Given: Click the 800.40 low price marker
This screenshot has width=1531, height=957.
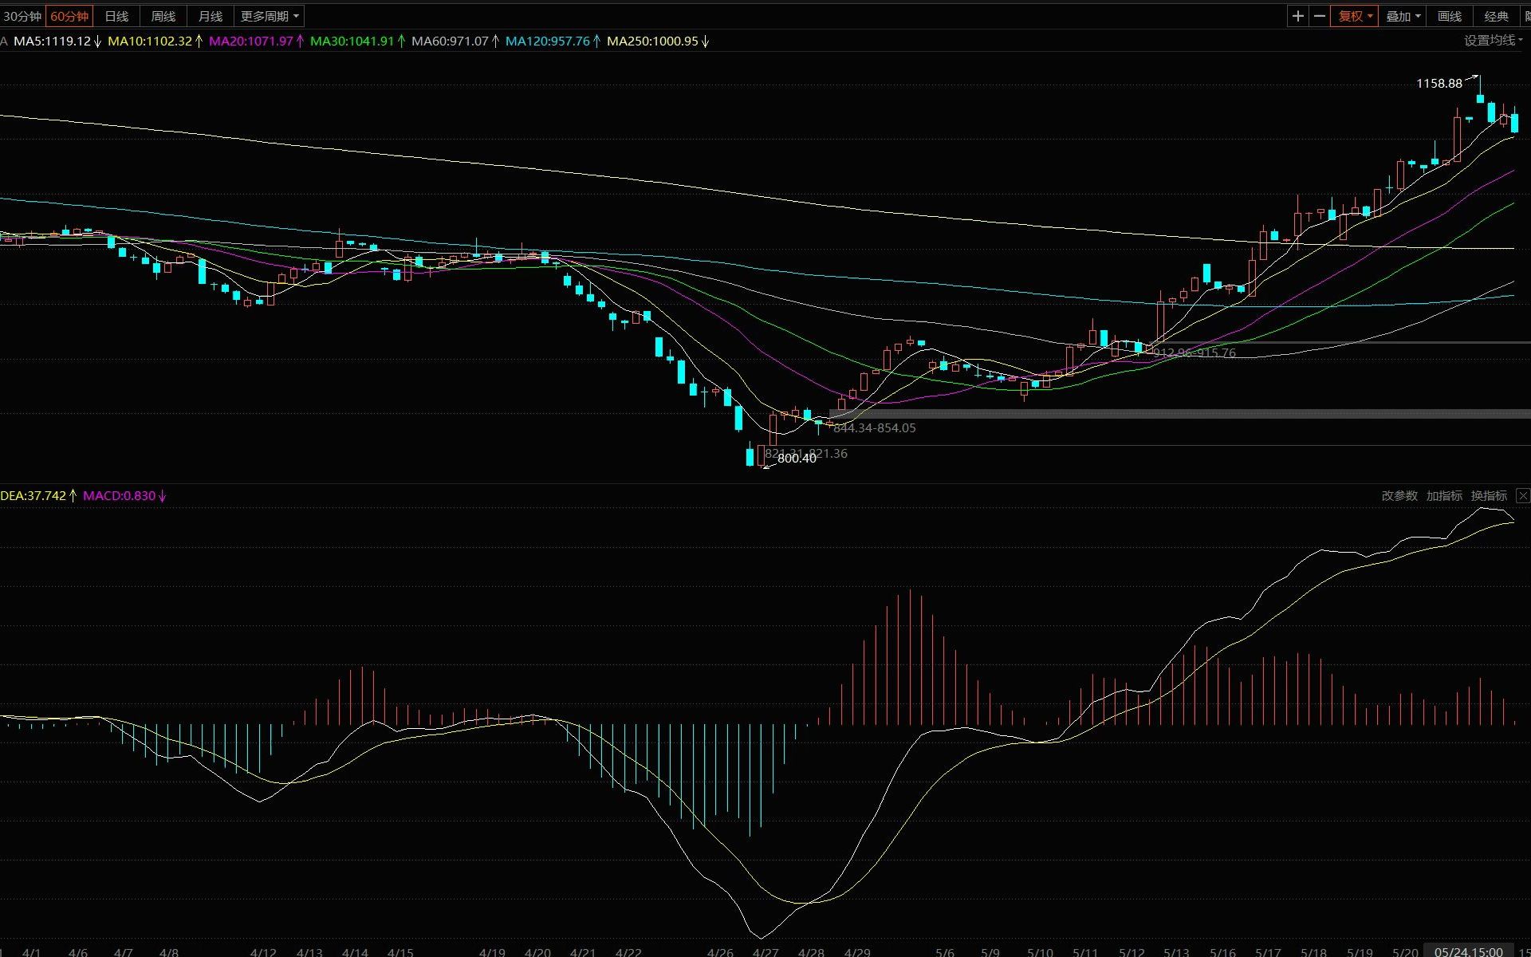Looking at the screenshot, I should tap(797, 459).
